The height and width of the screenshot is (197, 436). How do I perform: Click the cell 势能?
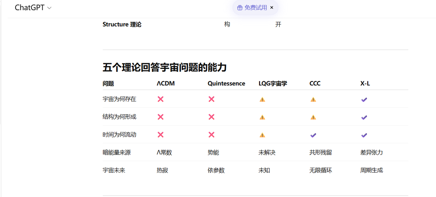[x=213, y=152]
